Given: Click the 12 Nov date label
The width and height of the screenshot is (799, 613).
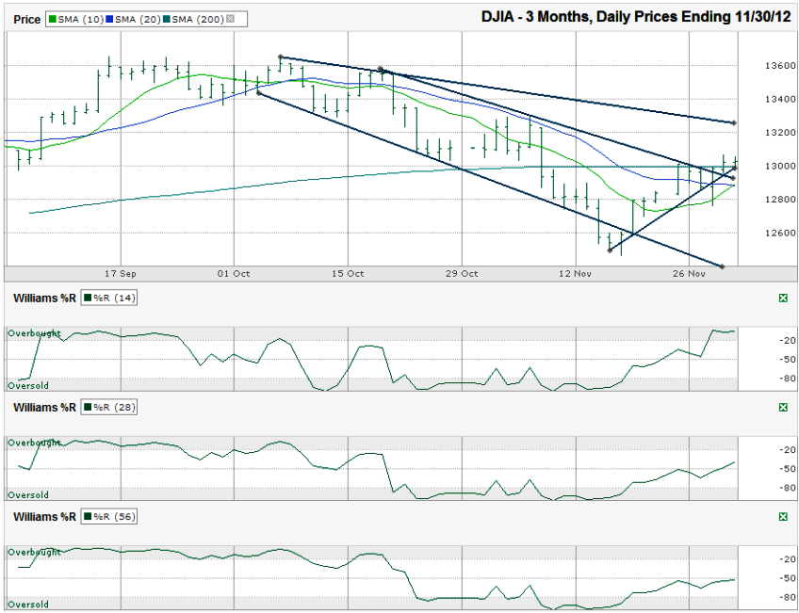Looking at the screenshot, I should tap(575, 274).
